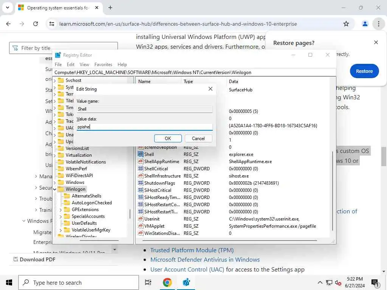Image resolution: width=387 pixels, height=290 pixels.
Task: Click the Chrome reload icon
Action: coord(36,24)
